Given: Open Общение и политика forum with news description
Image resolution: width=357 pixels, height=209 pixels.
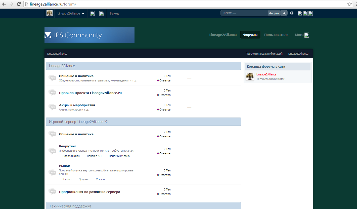Looking at the screenshot, I should [76, 76].
